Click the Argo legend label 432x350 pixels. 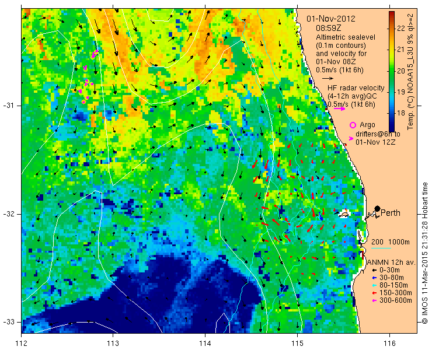[367, 125]
